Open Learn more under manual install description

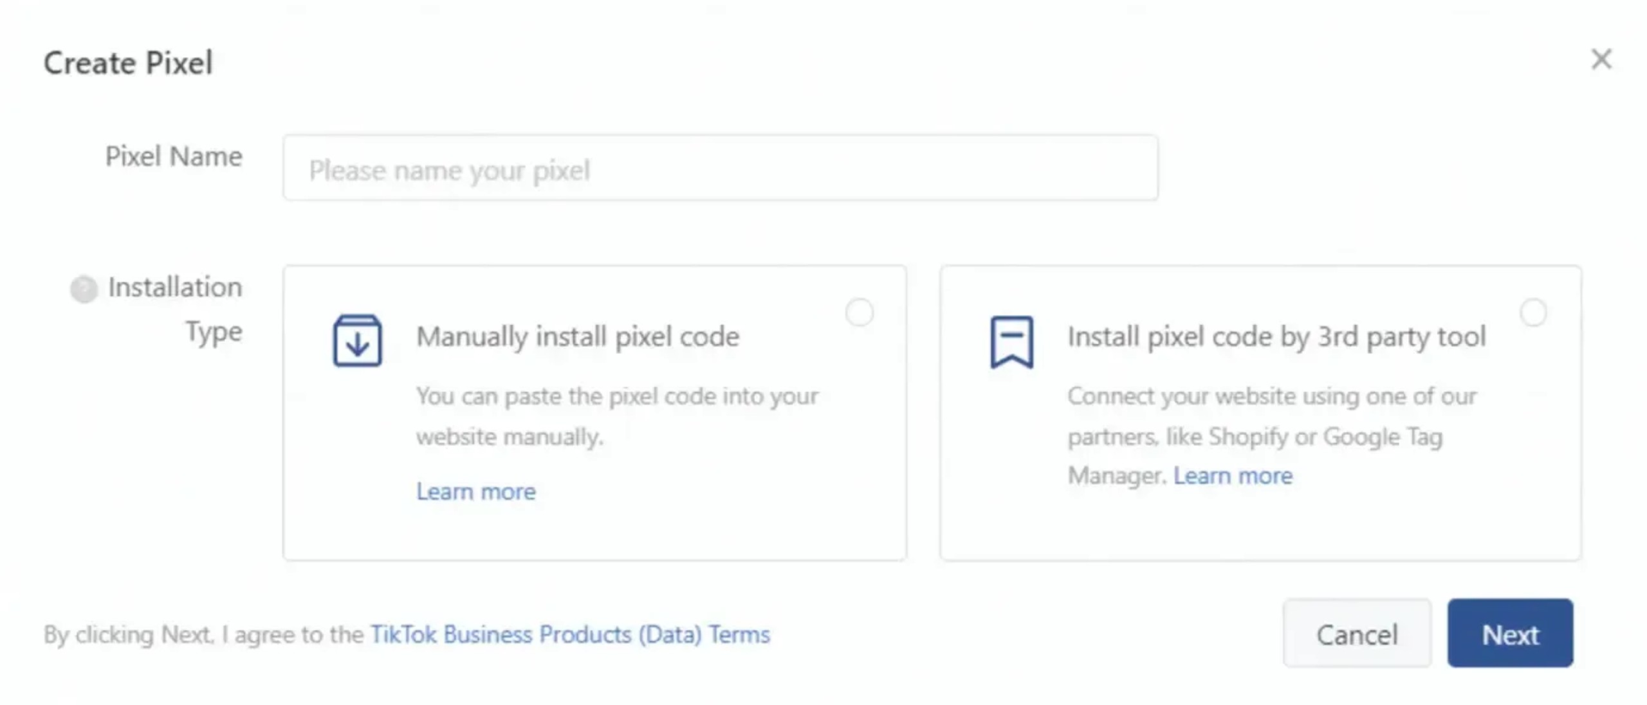pos(475,491)
